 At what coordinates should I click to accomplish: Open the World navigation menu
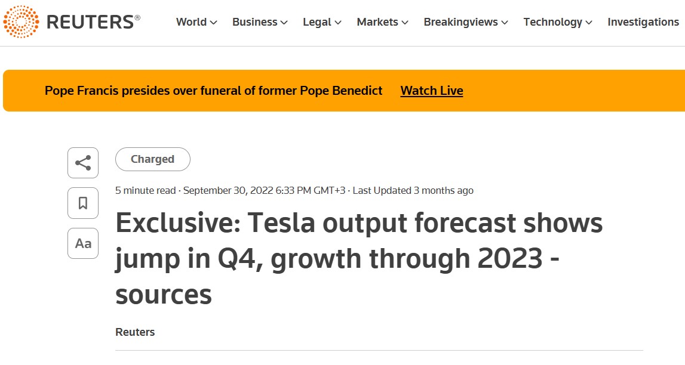tap(196, 22)
